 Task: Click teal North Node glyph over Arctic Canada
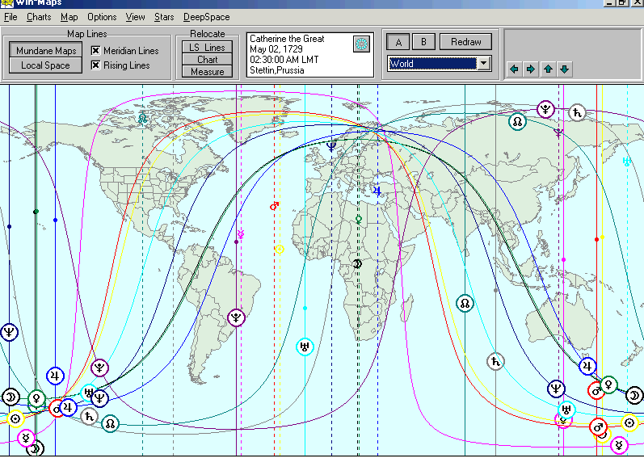[x=142, y=119]
